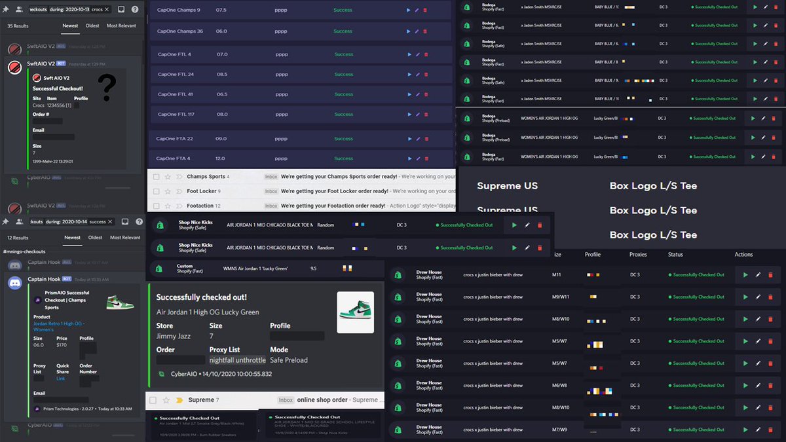Open the Jordan Retro 1 High OG product link
Viewport: 786px width, 442px height.
point(59,326)
